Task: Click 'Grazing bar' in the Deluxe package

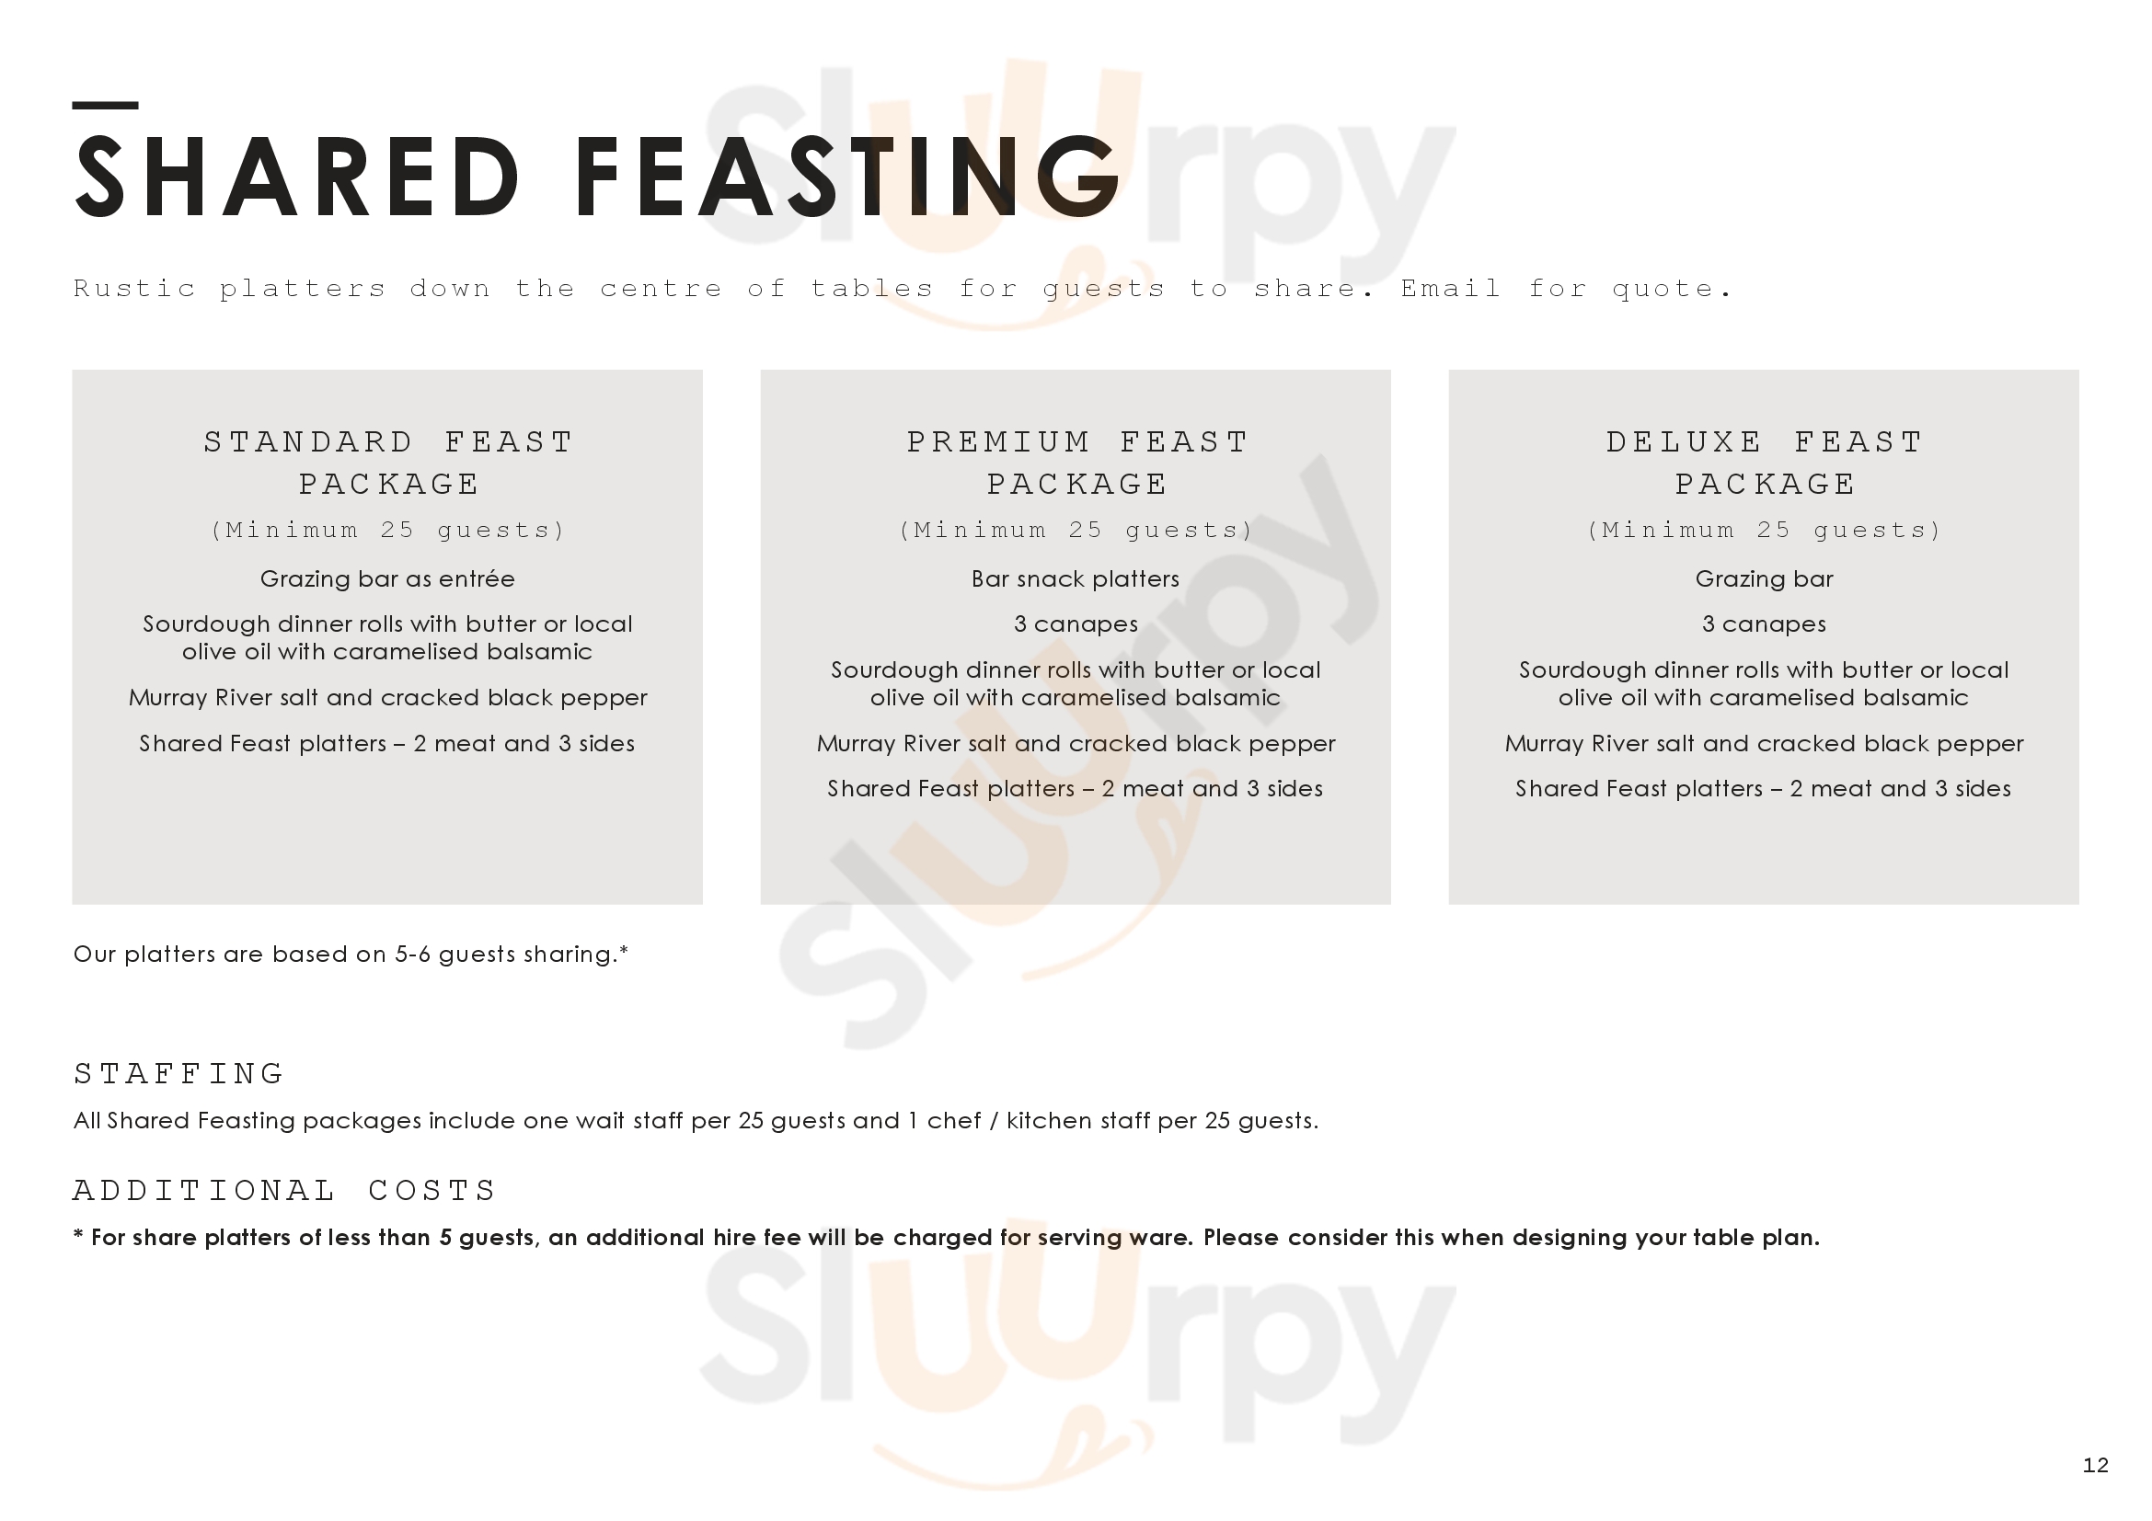Action: click(1764, 578)
